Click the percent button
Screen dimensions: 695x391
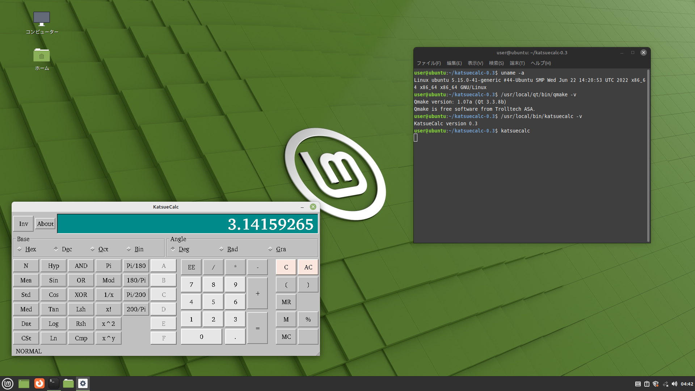pyautogui.click(x=308, y=319)
